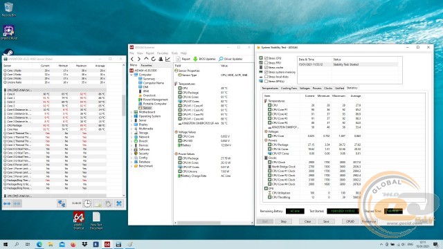
Task: Toggle the Stress system memory checkbox
Action: point(266,72)
